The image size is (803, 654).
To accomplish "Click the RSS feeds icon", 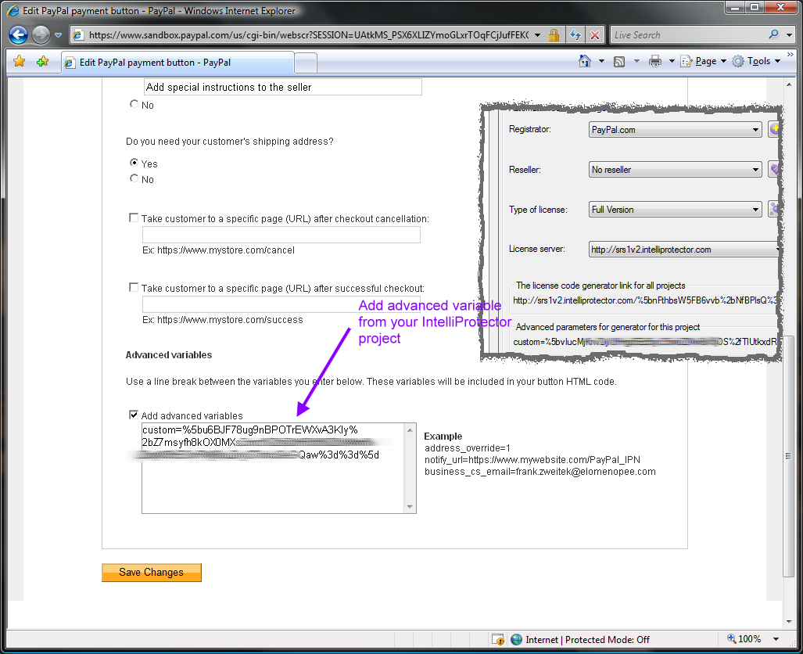I will [619, 61].
